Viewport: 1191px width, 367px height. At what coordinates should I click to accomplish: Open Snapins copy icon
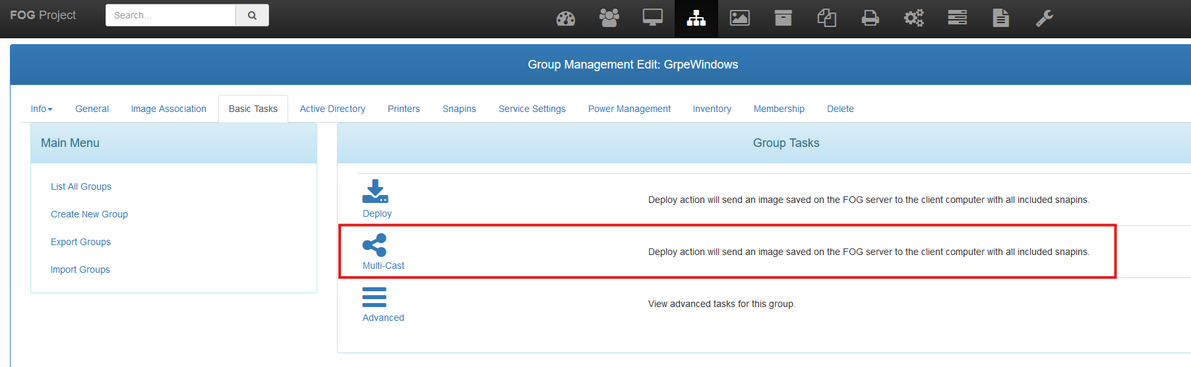(x=826, y=18)
